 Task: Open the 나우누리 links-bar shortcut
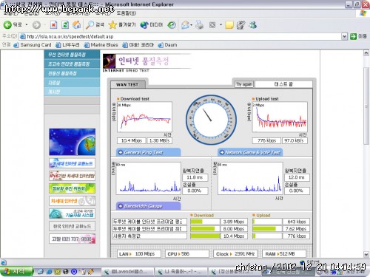click(67, 45)
